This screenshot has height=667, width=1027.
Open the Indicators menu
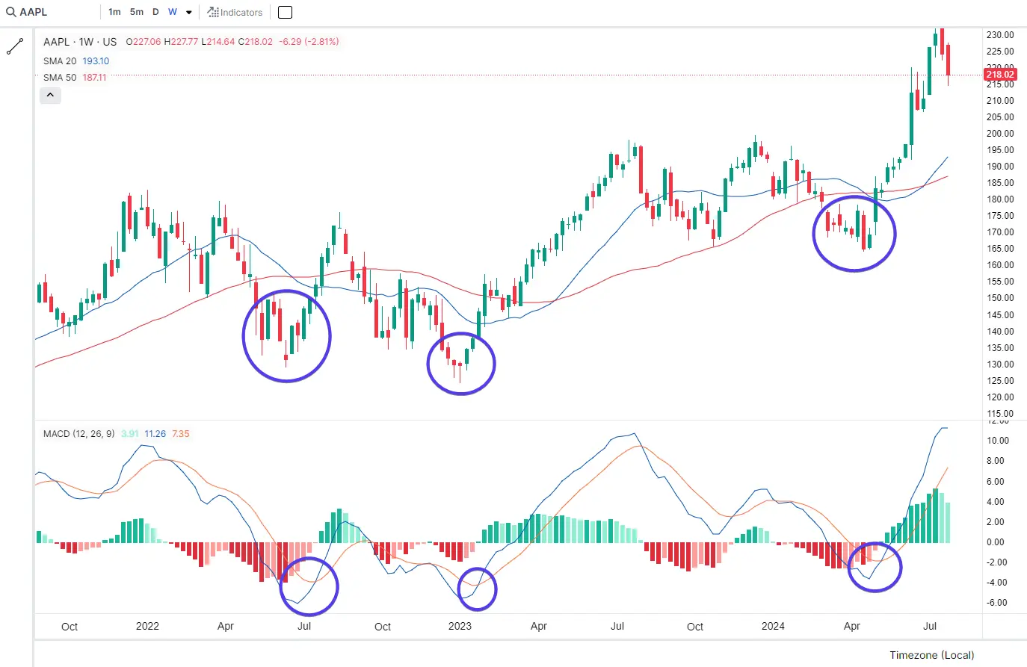point(235,12)
